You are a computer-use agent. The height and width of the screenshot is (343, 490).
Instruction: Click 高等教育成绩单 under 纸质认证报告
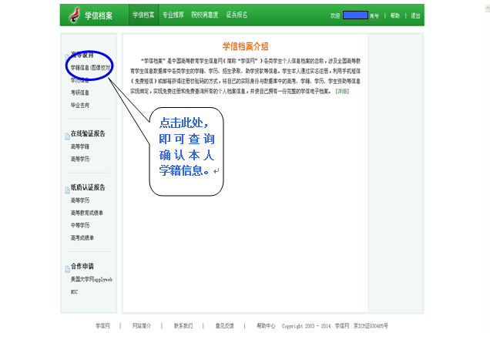[86, 213]
